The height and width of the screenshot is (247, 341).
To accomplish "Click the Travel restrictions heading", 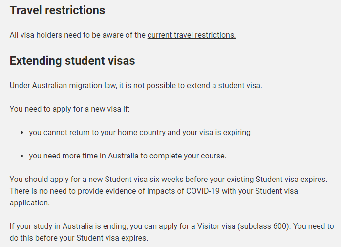I will coord(58,10).
